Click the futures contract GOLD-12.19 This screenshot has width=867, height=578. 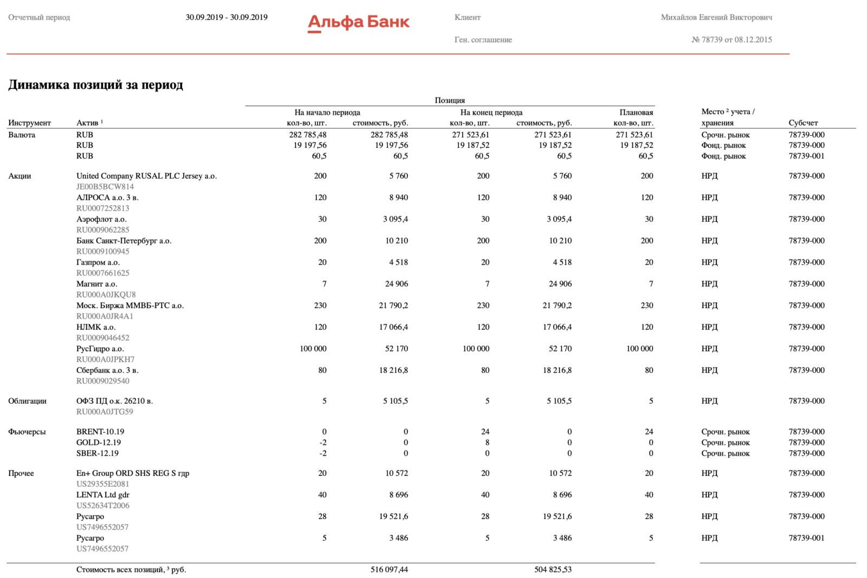[x=99, y=443]
